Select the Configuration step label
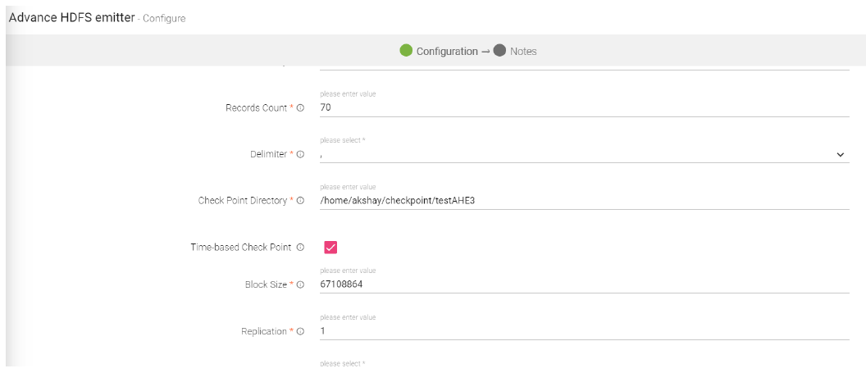 [x=447, y=52]
